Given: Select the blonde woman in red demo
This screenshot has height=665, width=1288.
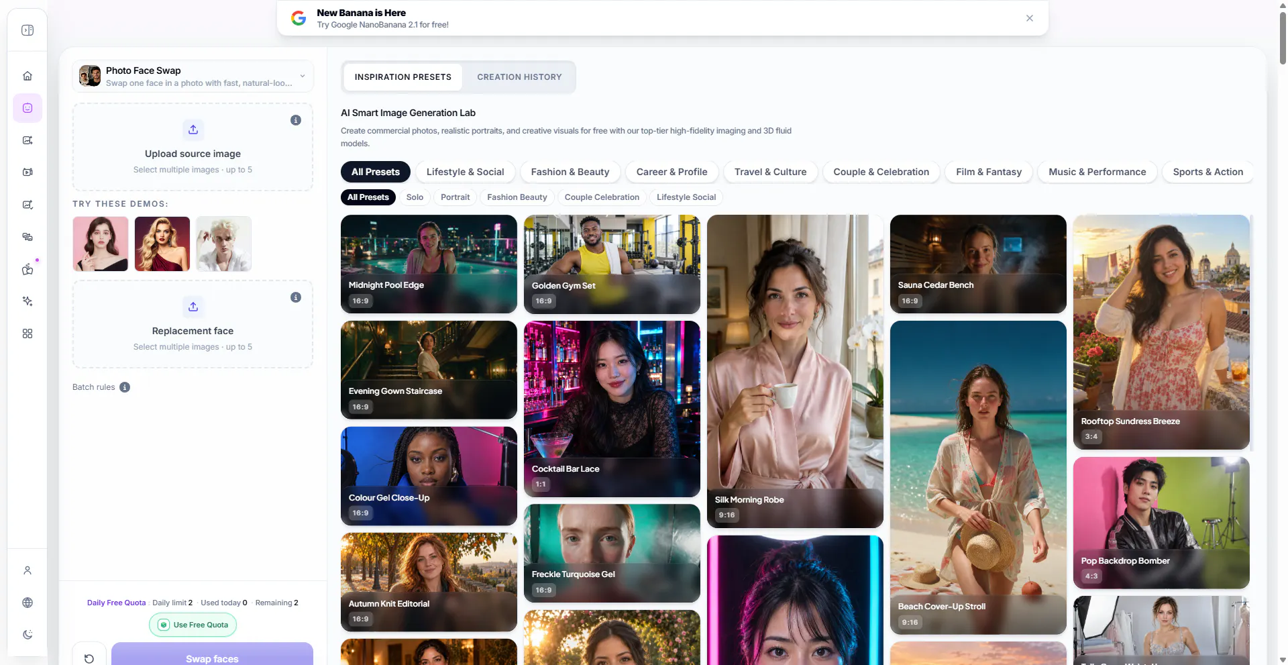Looking at the screenshot, I should click(162, 244).
